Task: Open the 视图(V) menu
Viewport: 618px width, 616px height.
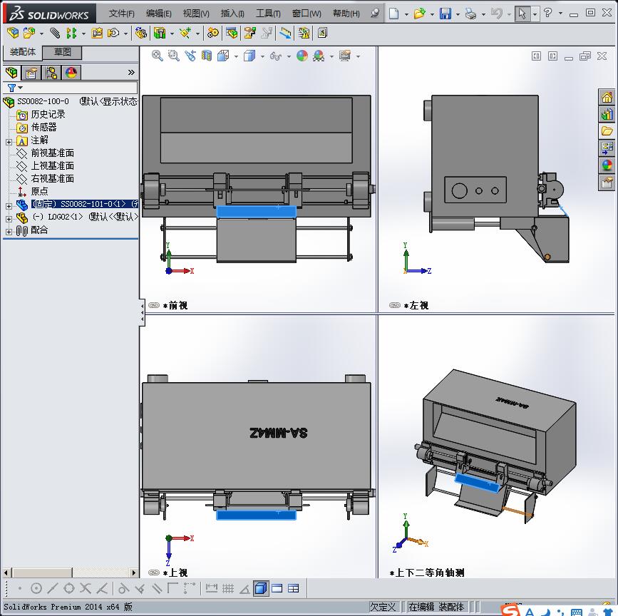Action: click(196, 14)
